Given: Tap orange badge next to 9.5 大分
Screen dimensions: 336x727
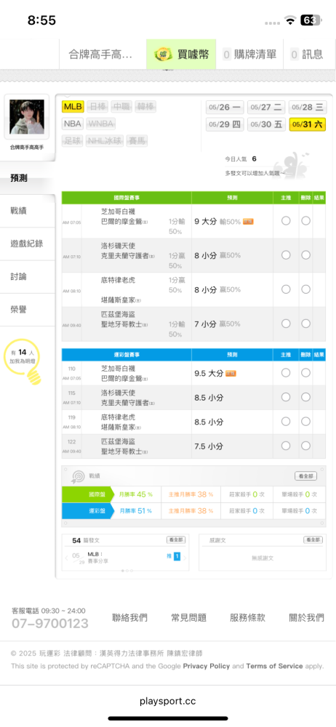Looking at the screenshot, I should pos(231,373).
